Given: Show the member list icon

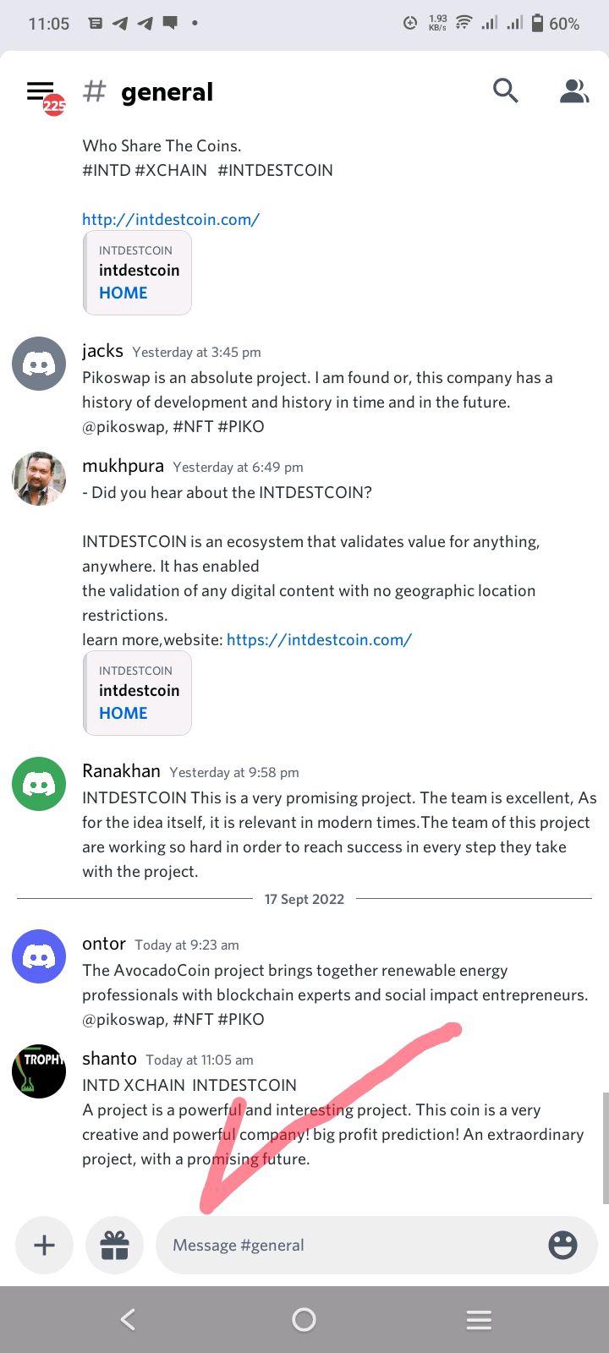Looking at the screenshot, I should click(573, 90).
